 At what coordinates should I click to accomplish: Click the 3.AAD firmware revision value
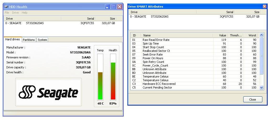point(86,57)
